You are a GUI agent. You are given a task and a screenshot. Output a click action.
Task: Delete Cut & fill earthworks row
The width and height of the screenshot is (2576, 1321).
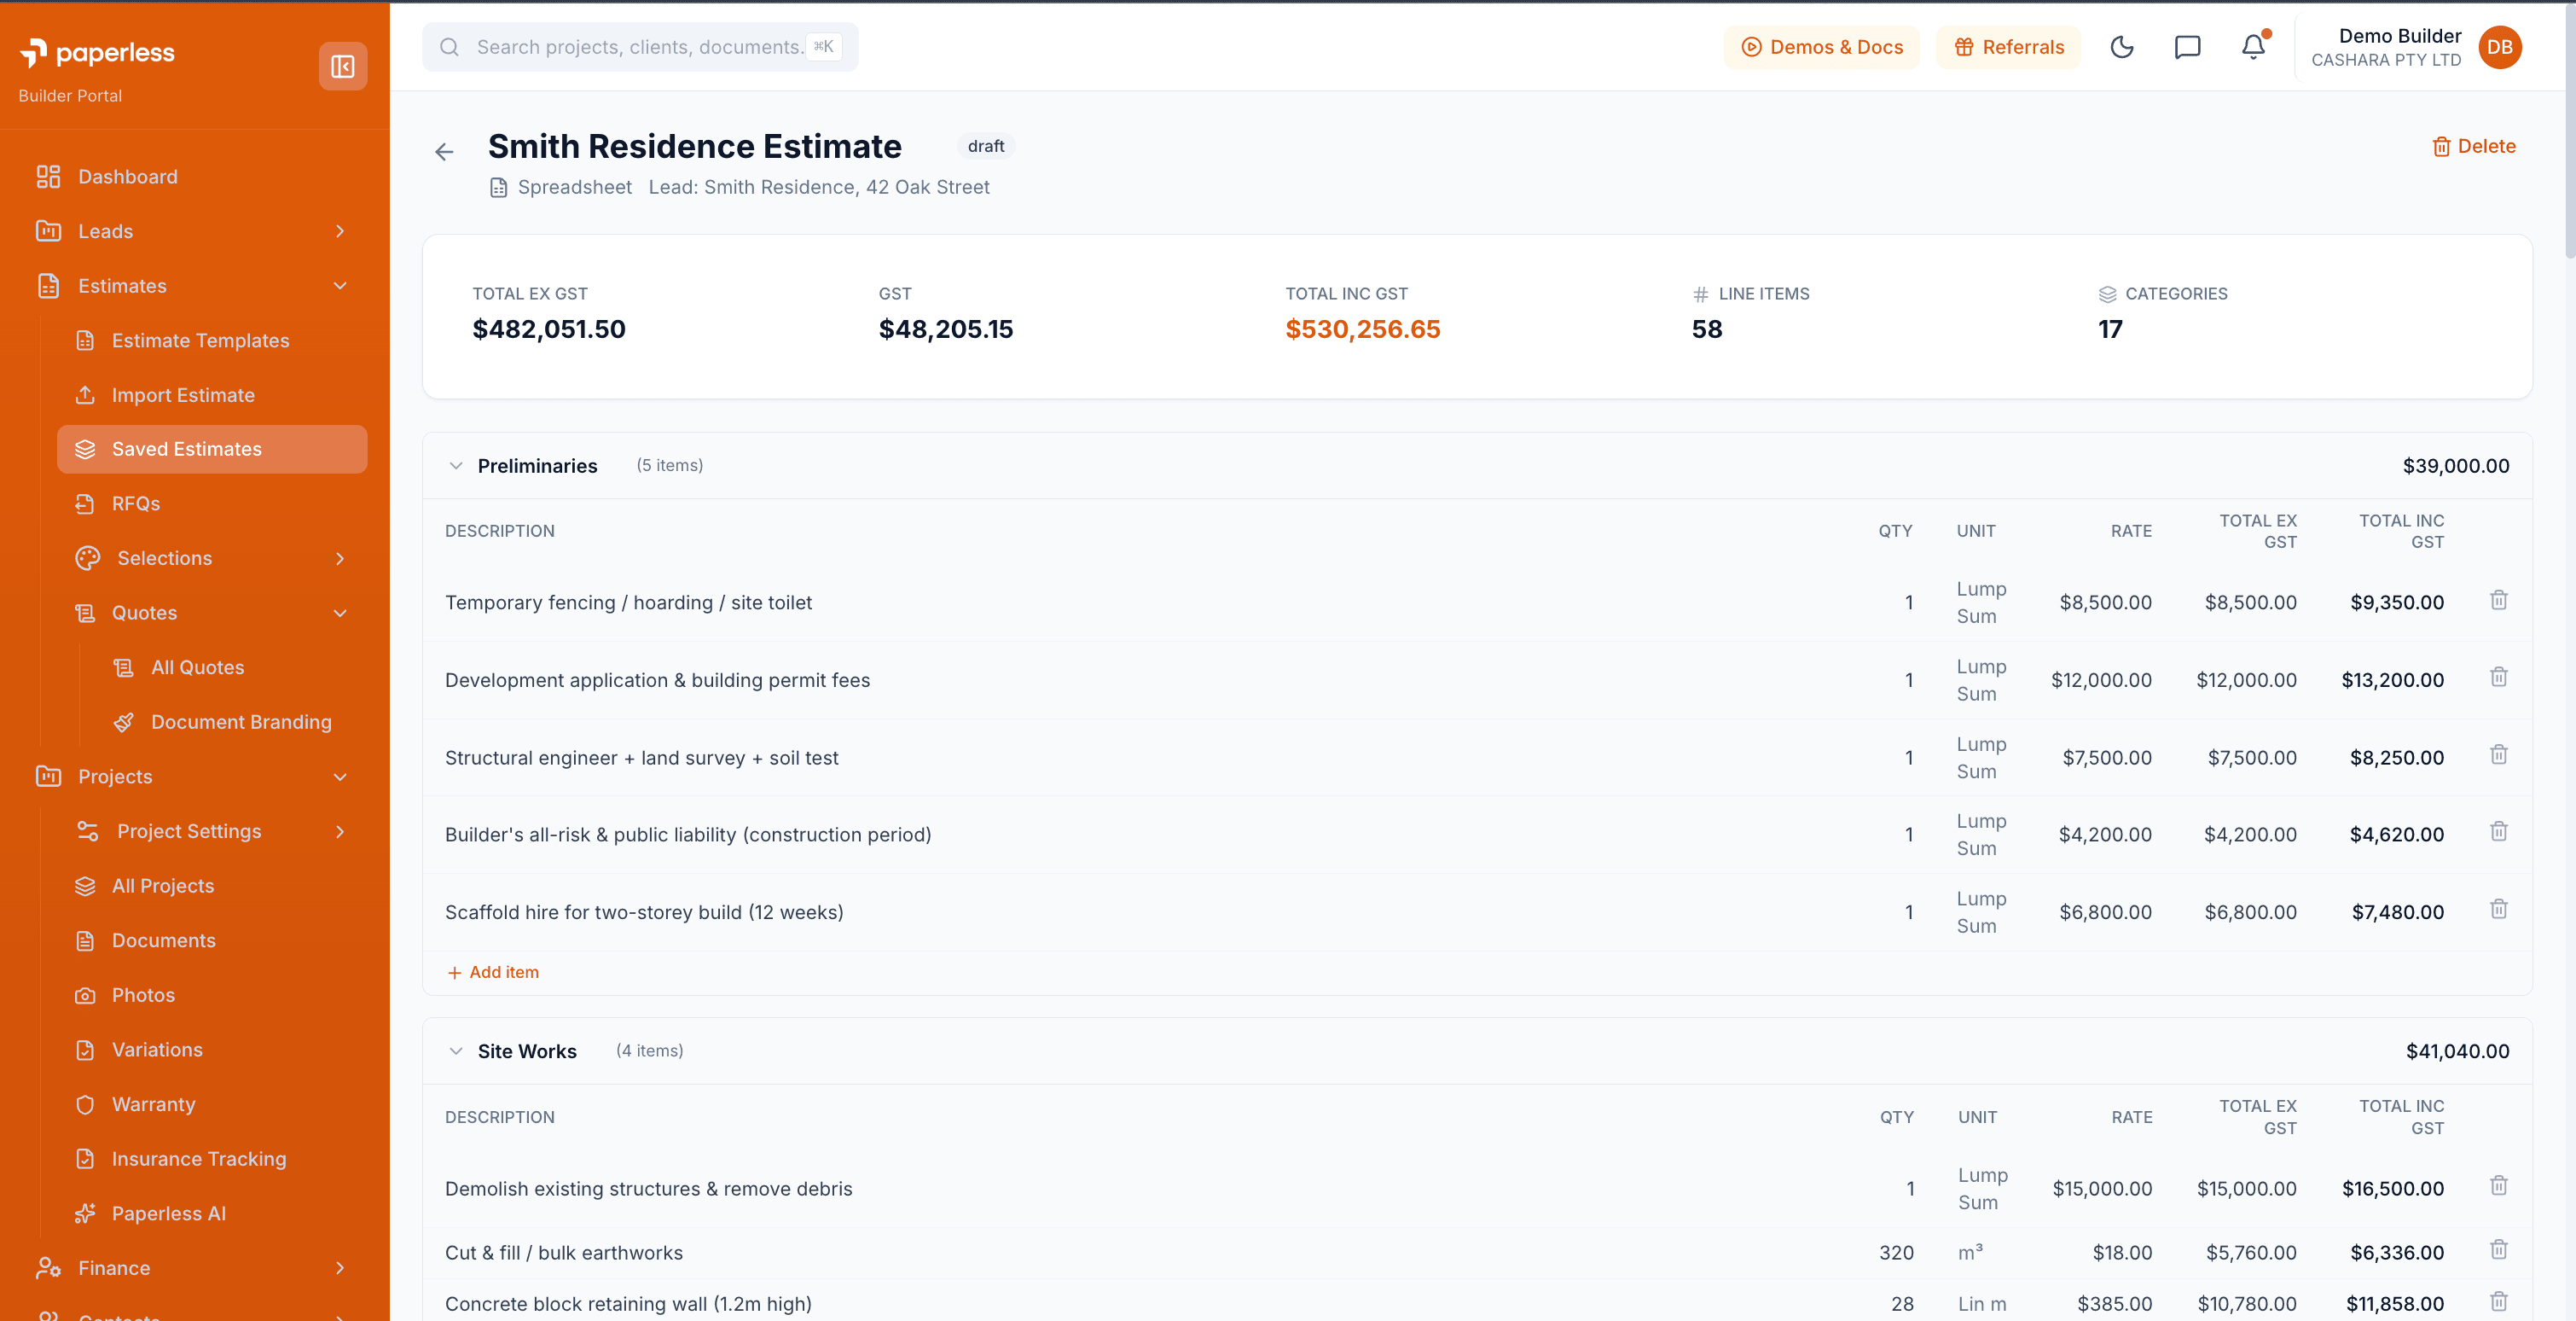click(x=2498, y=1250)
